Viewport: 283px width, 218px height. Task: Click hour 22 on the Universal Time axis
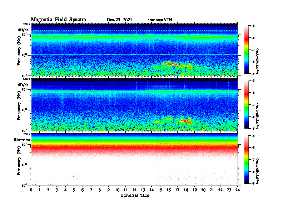pyautogui.click(x=220, y=190)
